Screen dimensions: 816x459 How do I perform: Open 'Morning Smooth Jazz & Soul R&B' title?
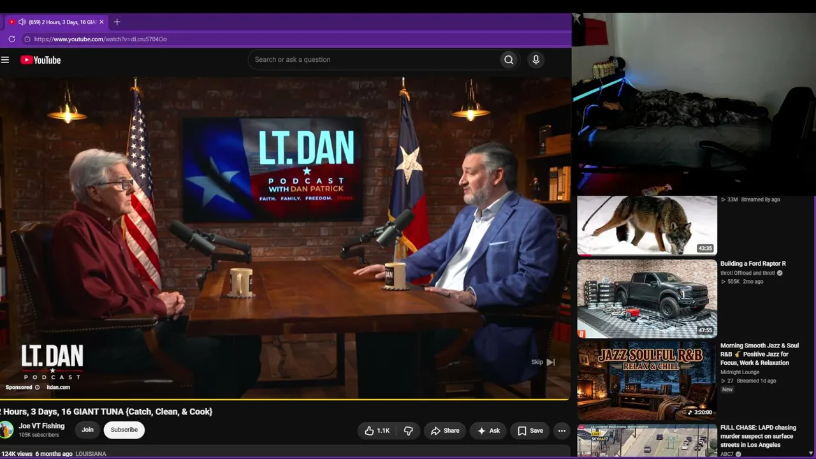tap(759, 354)
